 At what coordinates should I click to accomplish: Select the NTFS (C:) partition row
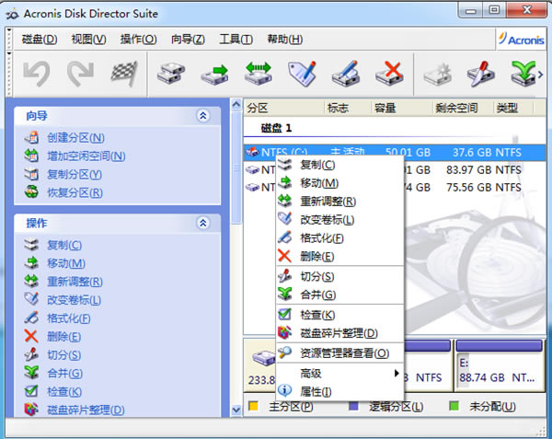[x=276, y=151]
